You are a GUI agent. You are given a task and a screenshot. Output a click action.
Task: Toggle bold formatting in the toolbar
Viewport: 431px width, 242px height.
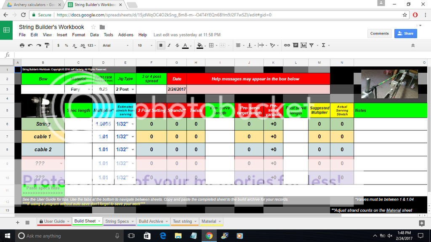click(161, 45)
